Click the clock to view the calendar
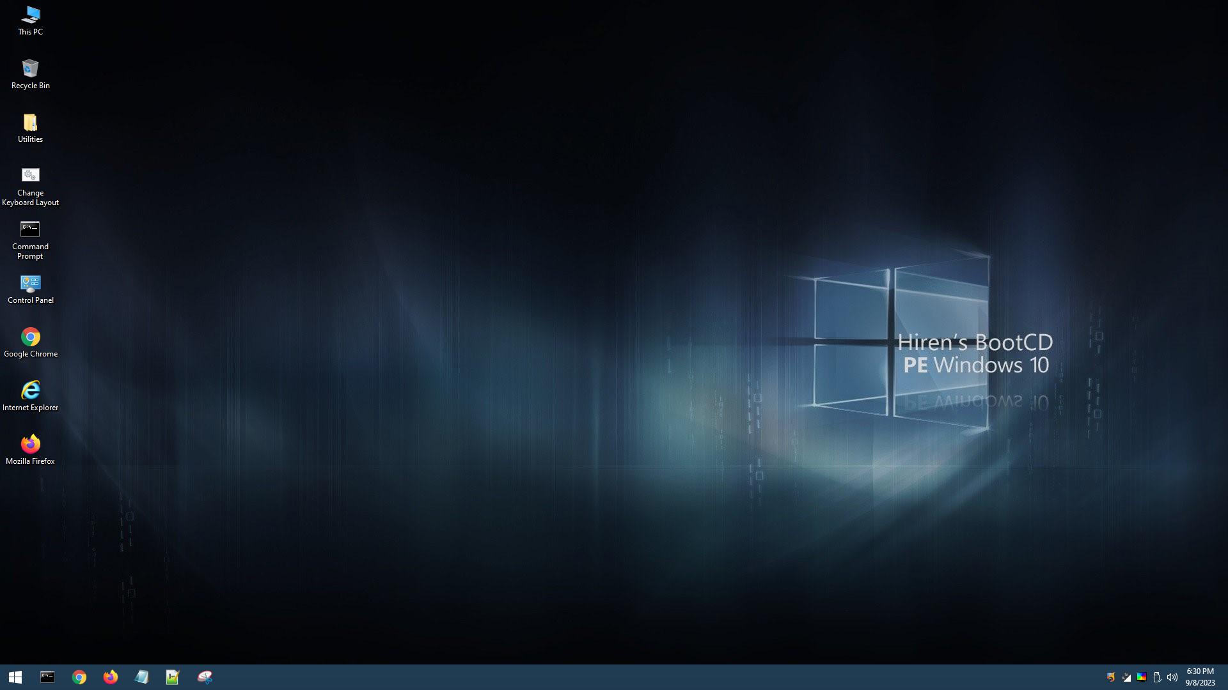Viewport: 1228px width, 690px height. point(1200,677)
